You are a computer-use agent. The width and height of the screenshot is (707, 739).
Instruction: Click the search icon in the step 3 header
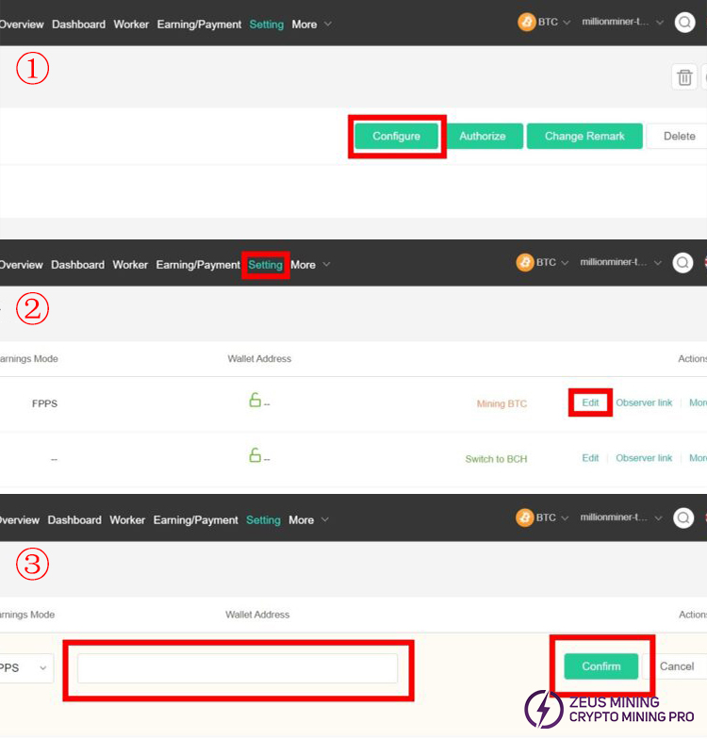click(683, 517)
